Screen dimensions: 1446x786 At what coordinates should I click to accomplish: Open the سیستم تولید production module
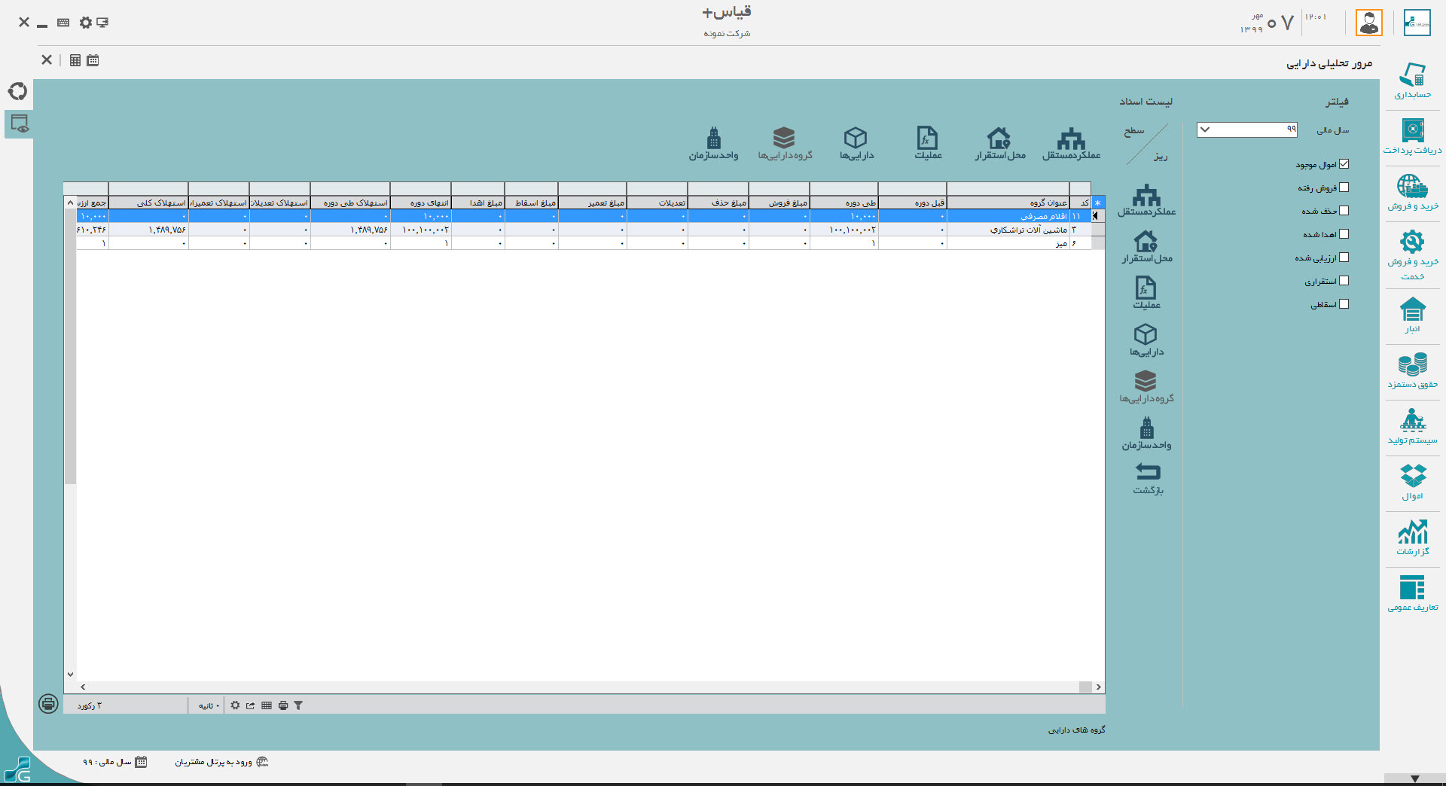tap(1412, 426)
